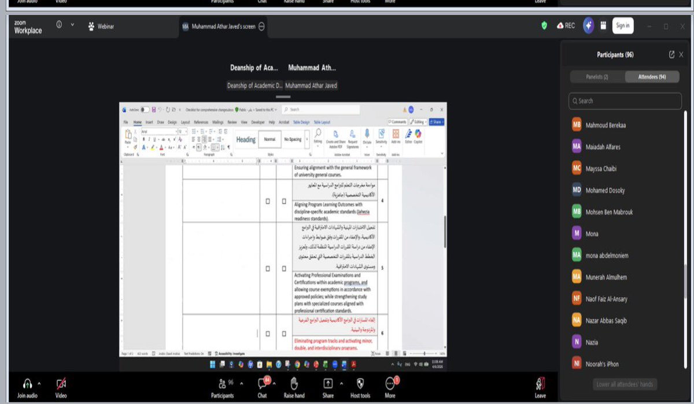This screenshot has height=404, width=694.
Task: Click Sensitivity icon in shared Word ribbon
Action: pos(381,134)
